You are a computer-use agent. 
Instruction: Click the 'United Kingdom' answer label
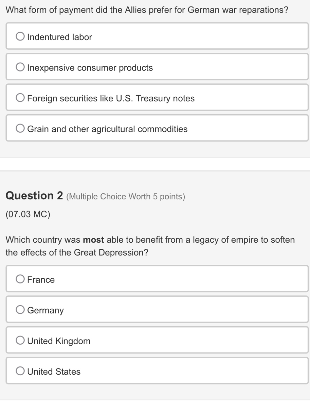pos(59,341)
